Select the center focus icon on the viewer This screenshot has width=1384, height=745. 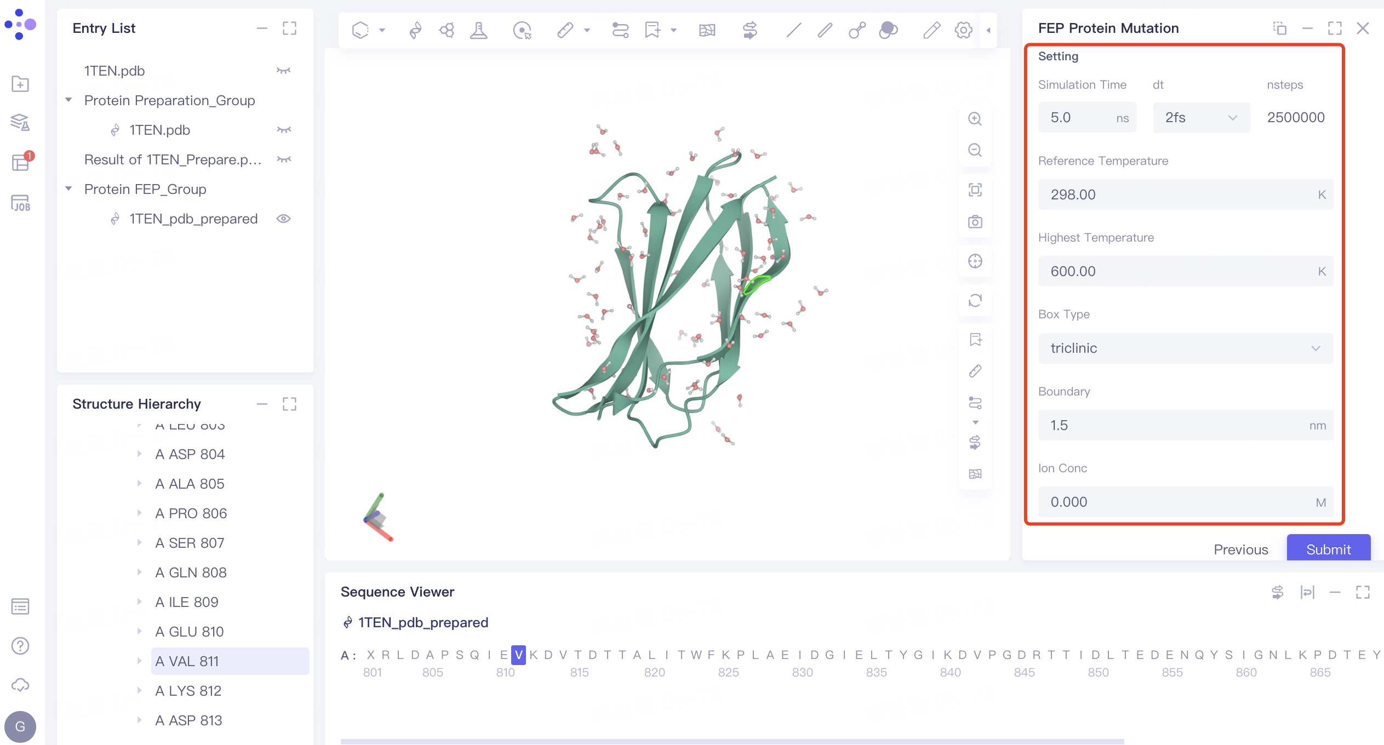click(975, 261)
